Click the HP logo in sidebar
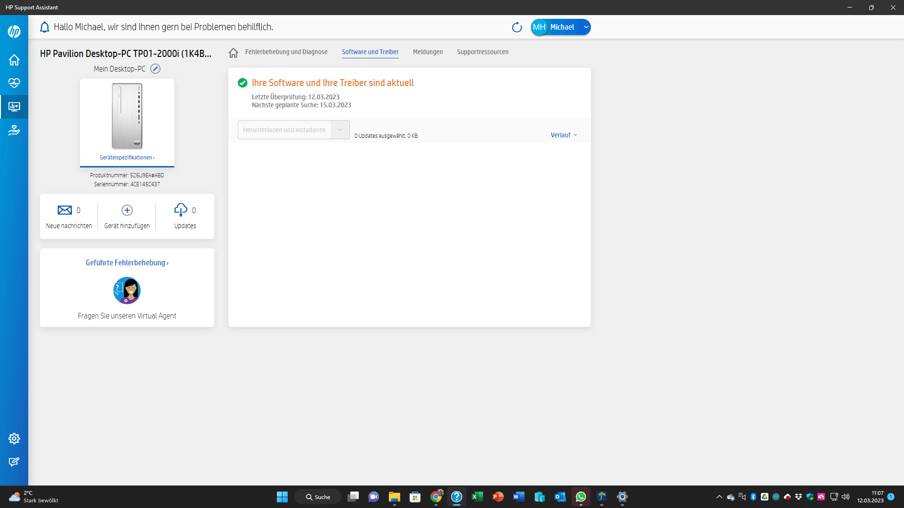Image resolution: width=904 pixels, height=508 pixels. tap(14, 32)
